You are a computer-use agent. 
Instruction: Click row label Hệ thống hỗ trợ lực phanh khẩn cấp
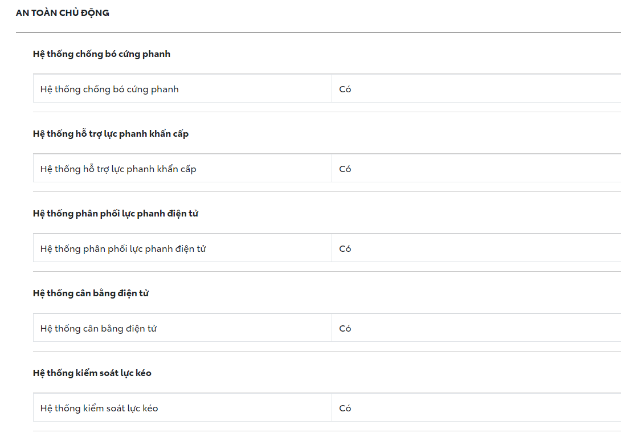click(x=119, y=169)
